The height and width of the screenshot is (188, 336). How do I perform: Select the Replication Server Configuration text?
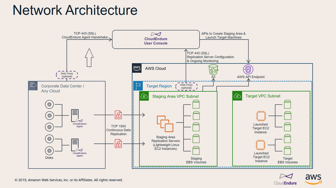click(210, 57)
